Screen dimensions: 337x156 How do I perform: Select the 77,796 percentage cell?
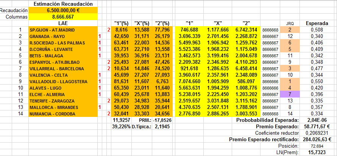(x=162, y=30)
